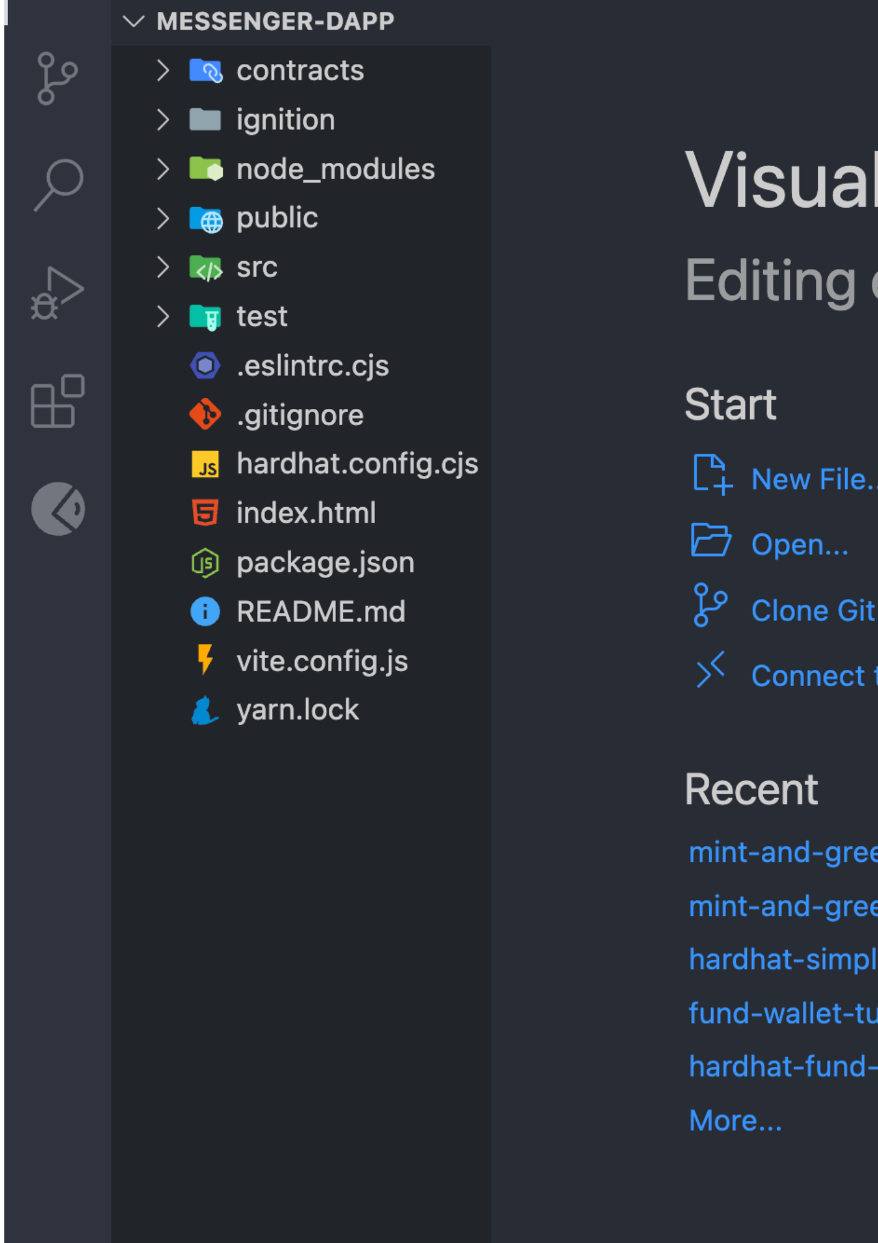Image resolution: width=878 pixels, height=1243 pixels.
Task: Click the New File icon in Start
Action: point(713,475)
